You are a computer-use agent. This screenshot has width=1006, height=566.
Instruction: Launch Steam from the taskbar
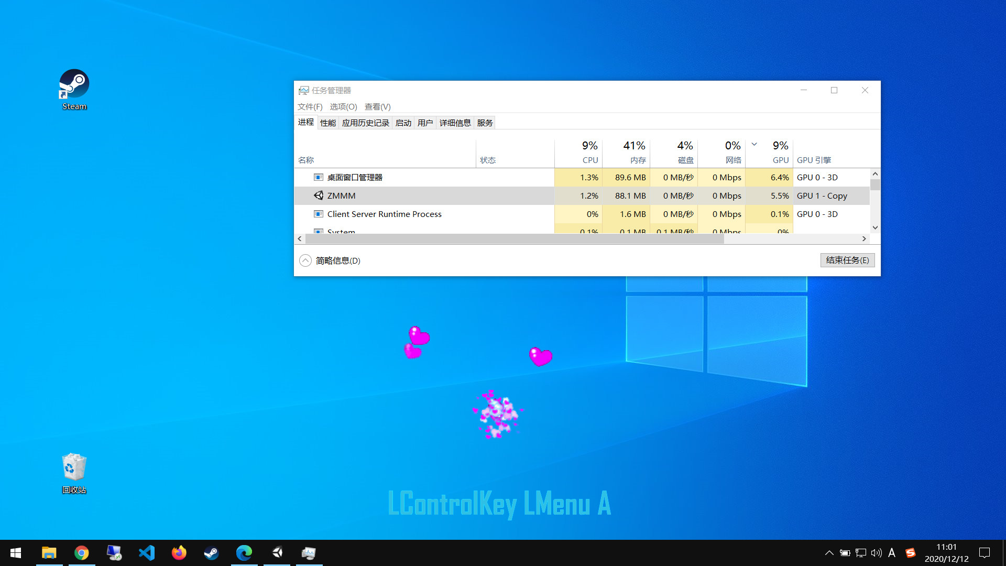click(x=212, y=552)
